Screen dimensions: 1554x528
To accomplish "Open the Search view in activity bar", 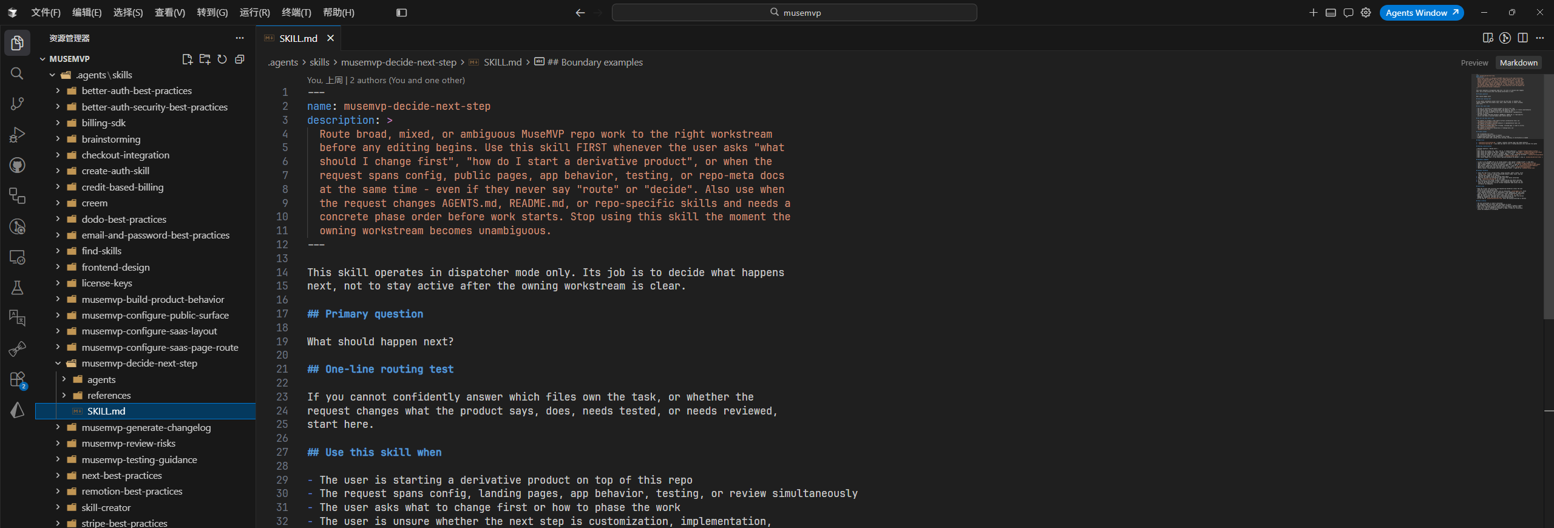I will [x=17, y=73].
